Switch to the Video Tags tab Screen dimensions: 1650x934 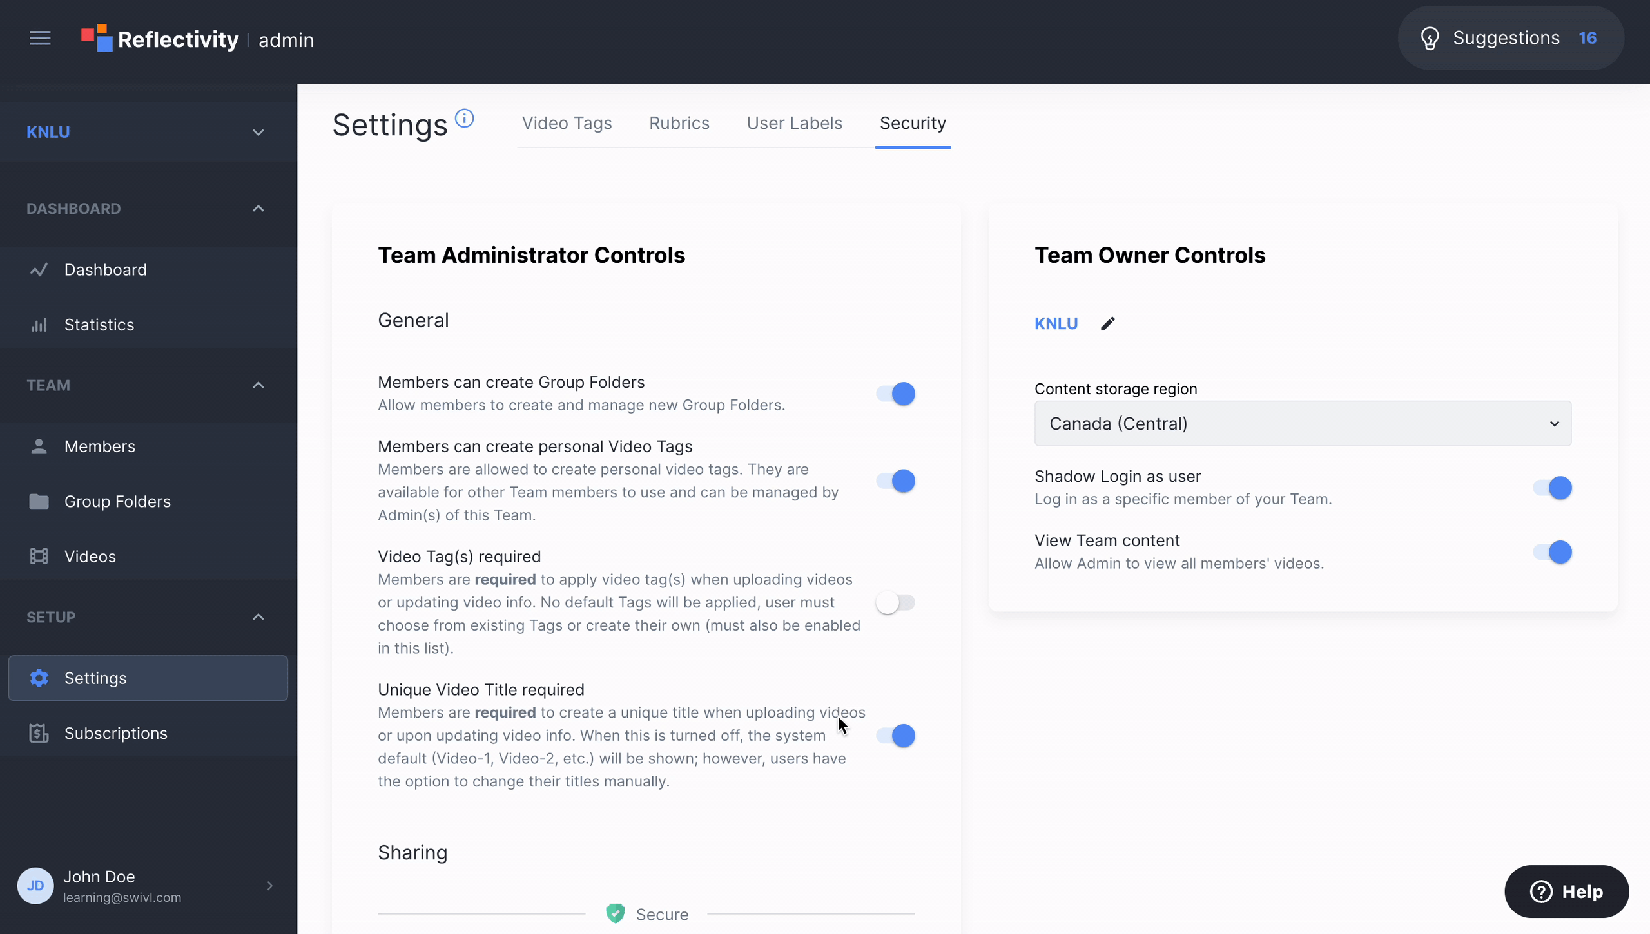[567, 122]
